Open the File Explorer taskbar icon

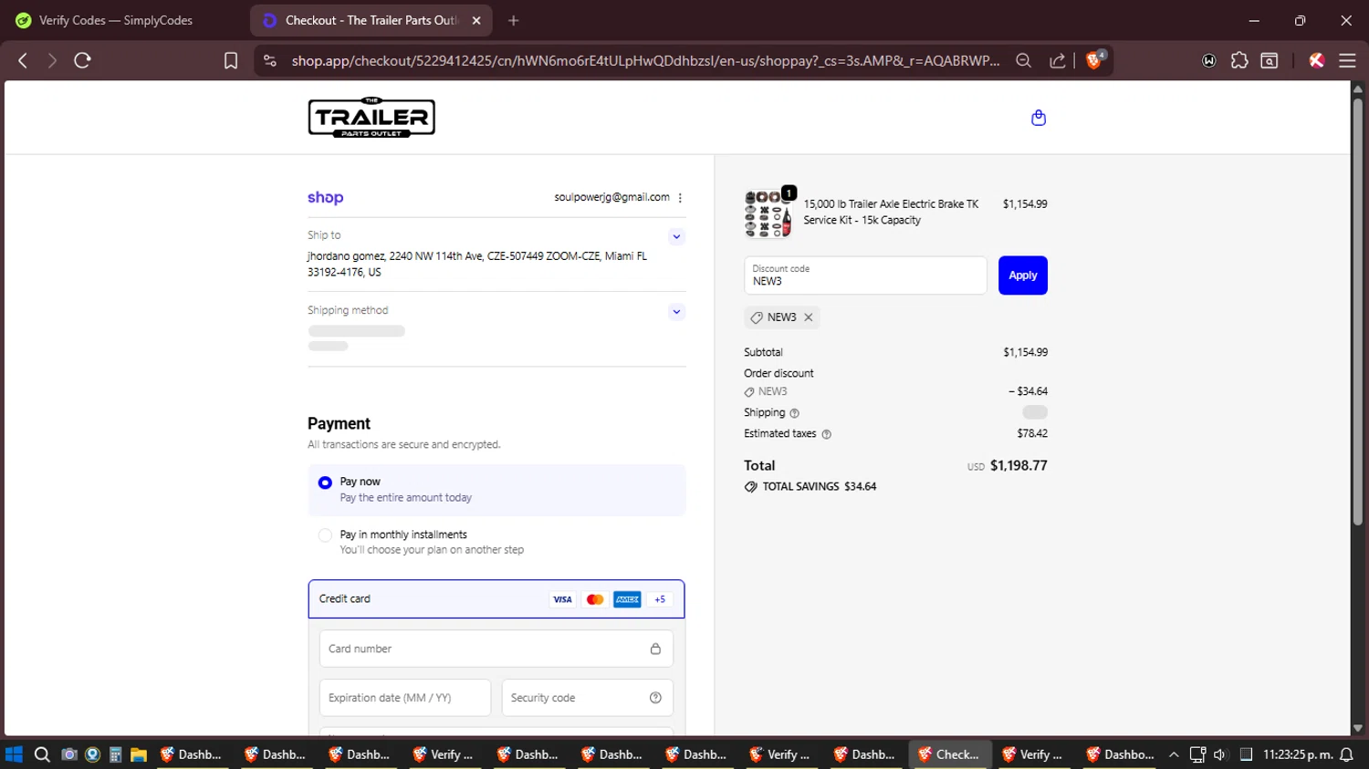coord(139,754)
